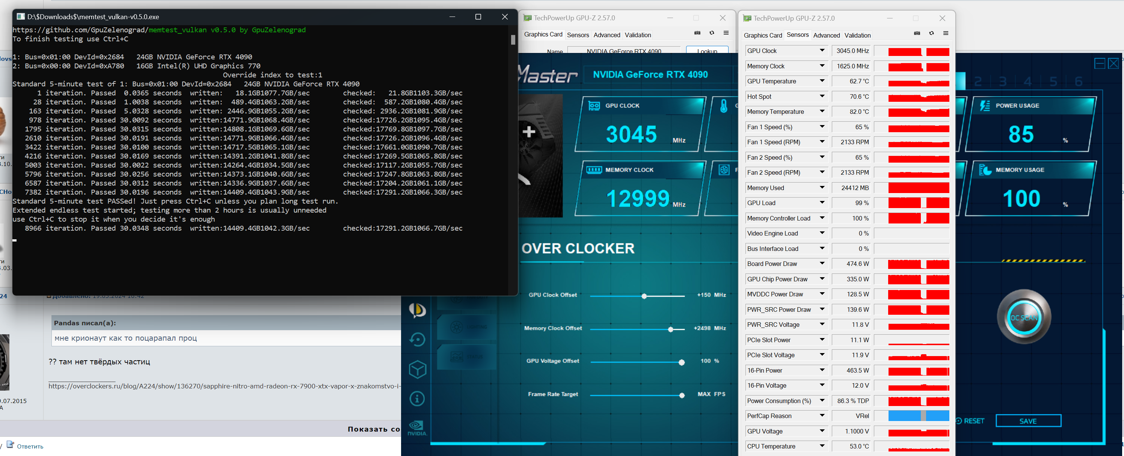The height and width of the screenshot is (456, 1124).
Task: Select overclock profile number 3
Action: click(1003, 82)
